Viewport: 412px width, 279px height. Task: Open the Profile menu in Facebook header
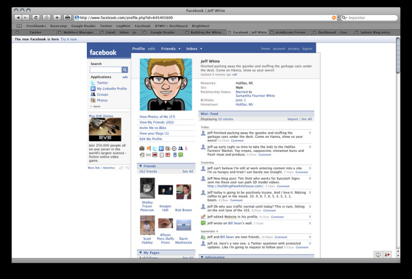139,49
